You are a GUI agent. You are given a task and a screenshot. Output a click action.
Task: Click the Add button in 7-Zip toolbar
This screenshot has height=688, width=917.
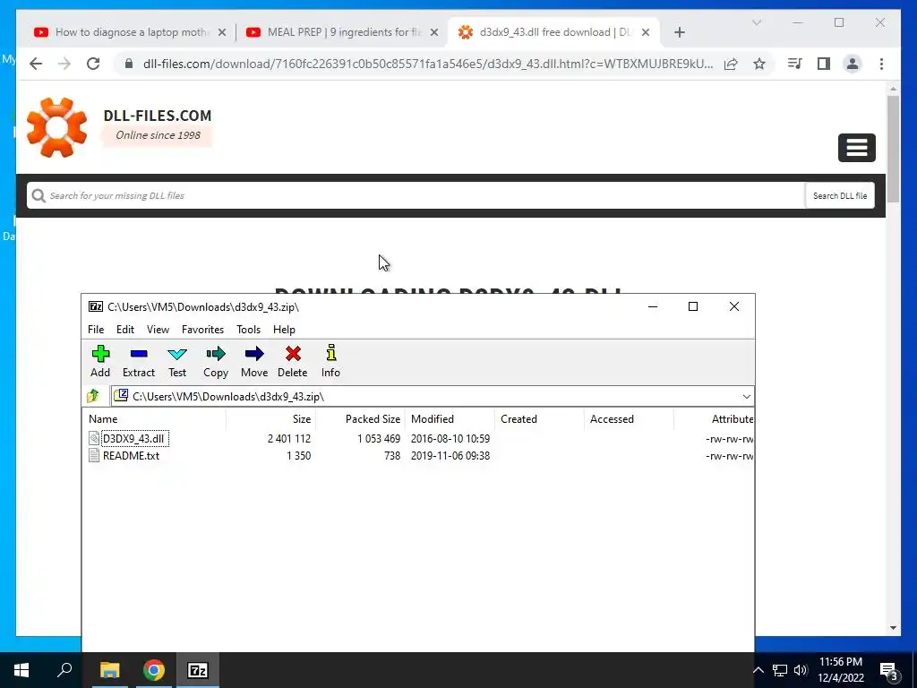click(x=100, y=361)
